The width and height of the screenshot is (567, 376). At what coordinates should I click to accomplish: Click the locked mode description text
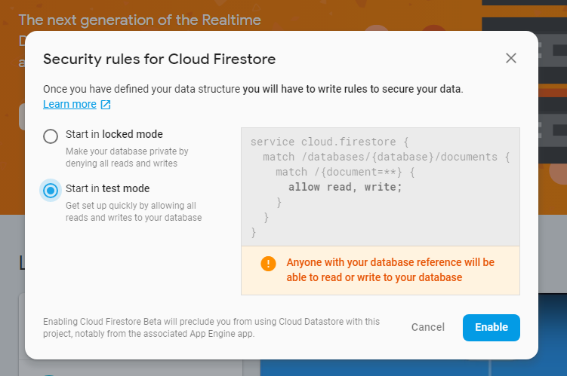127,157
